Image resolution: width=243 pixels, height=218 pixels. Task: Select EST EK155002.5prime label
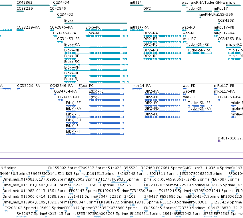pos(64,168)
